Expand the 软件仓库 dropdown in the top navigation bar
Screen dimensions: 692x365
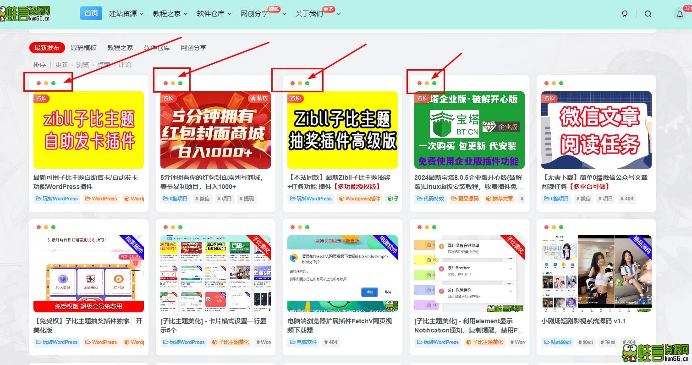pyautogui.click(x=214, y=14)
